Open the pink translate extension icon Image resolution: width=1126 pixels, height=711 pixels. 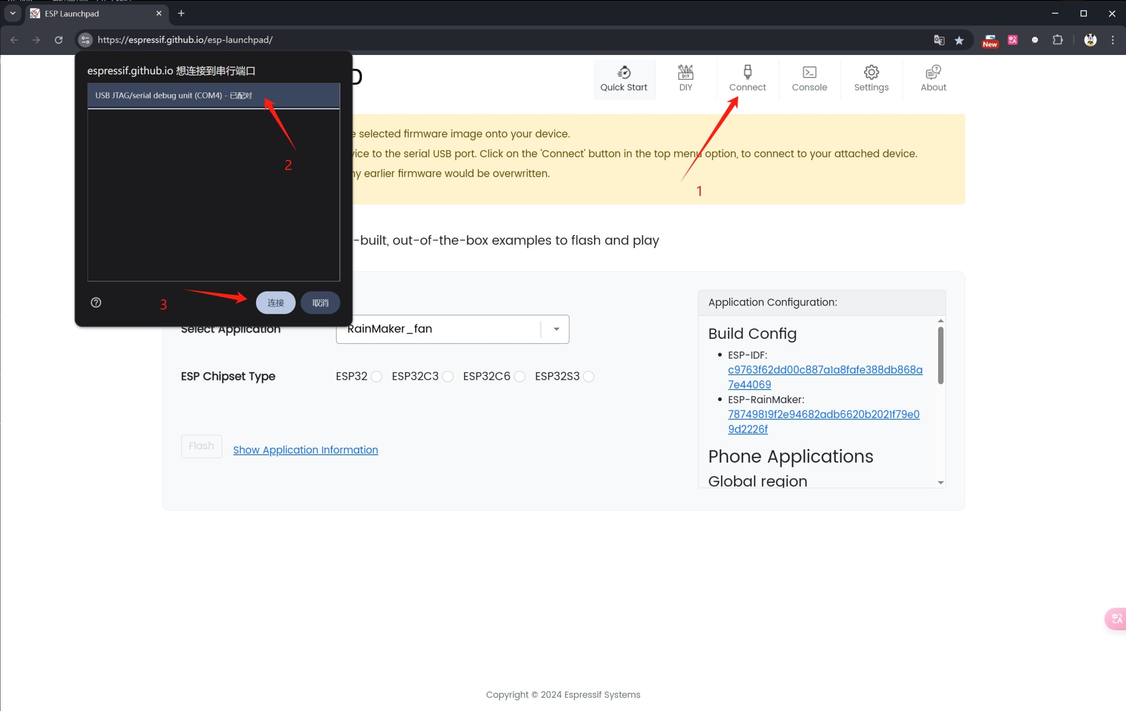1013,40
